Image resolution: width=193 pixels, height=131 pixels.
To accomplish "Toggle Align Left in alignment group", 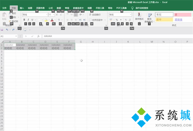I will pos(68,20).
